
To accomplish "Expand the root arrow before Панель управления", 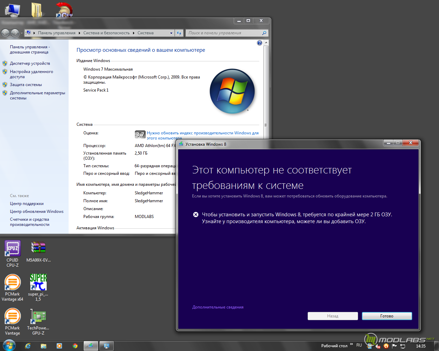I will click(x=34, y=33).
